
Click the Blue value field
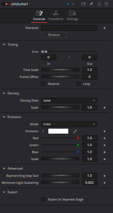point(90,152)
